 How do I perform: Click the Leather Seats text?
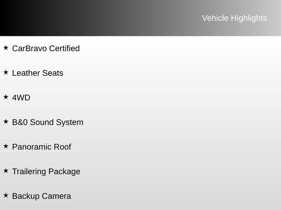(38, 73)
